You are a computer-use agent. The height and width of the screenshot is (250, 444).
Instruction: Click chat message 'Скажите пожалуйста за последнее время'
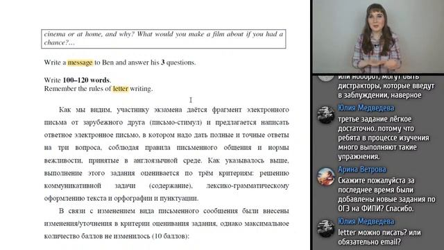tap(386, 194)
